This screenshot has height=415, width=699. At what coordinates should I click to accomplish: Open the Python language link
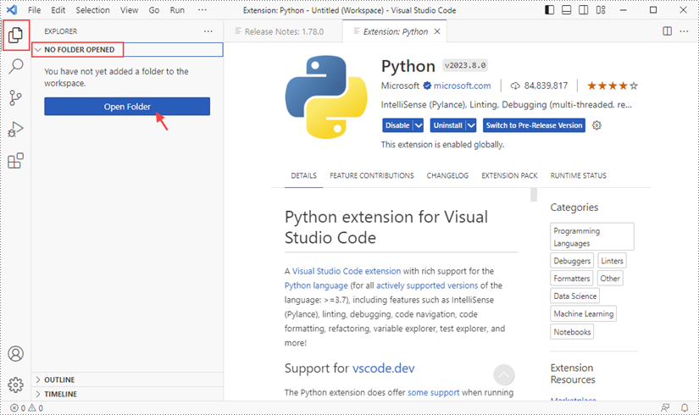(316, 285)
